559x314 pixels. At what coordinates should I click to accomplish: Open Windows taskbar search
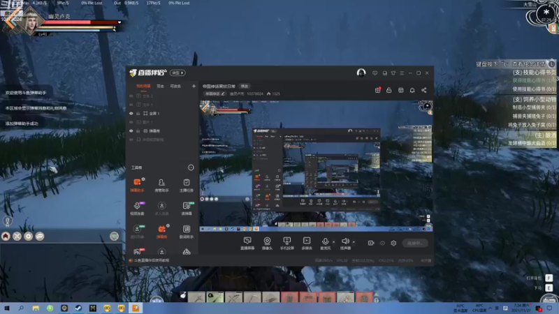pyautogui.click(x=21, y=308)
